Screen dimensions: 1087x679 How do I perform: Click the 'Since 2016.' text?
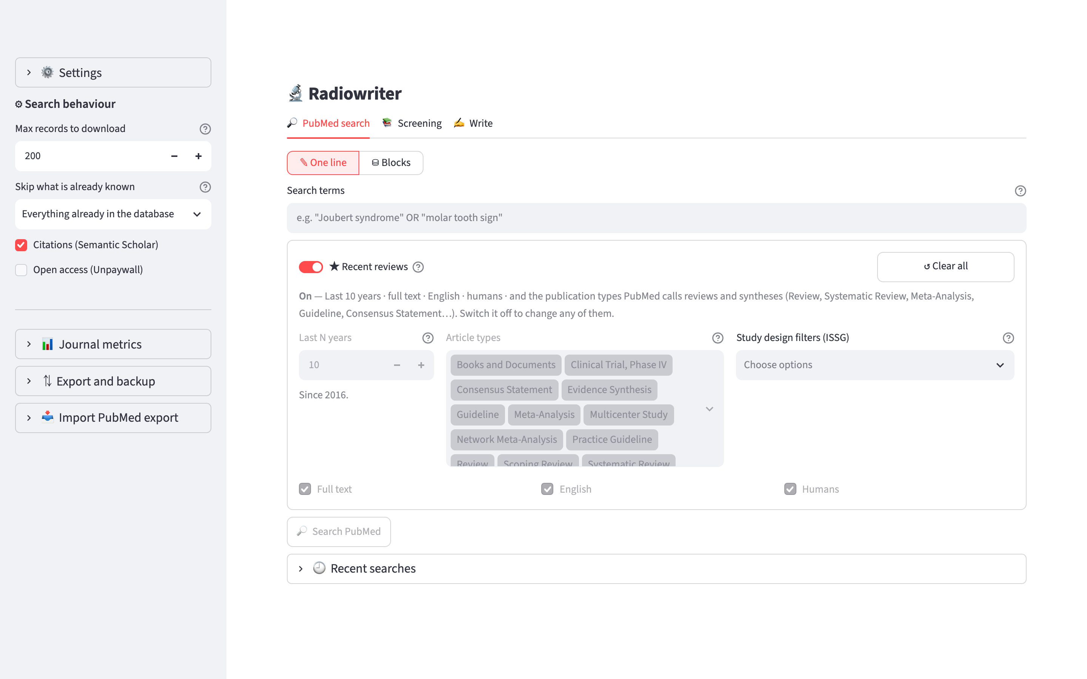323,395
